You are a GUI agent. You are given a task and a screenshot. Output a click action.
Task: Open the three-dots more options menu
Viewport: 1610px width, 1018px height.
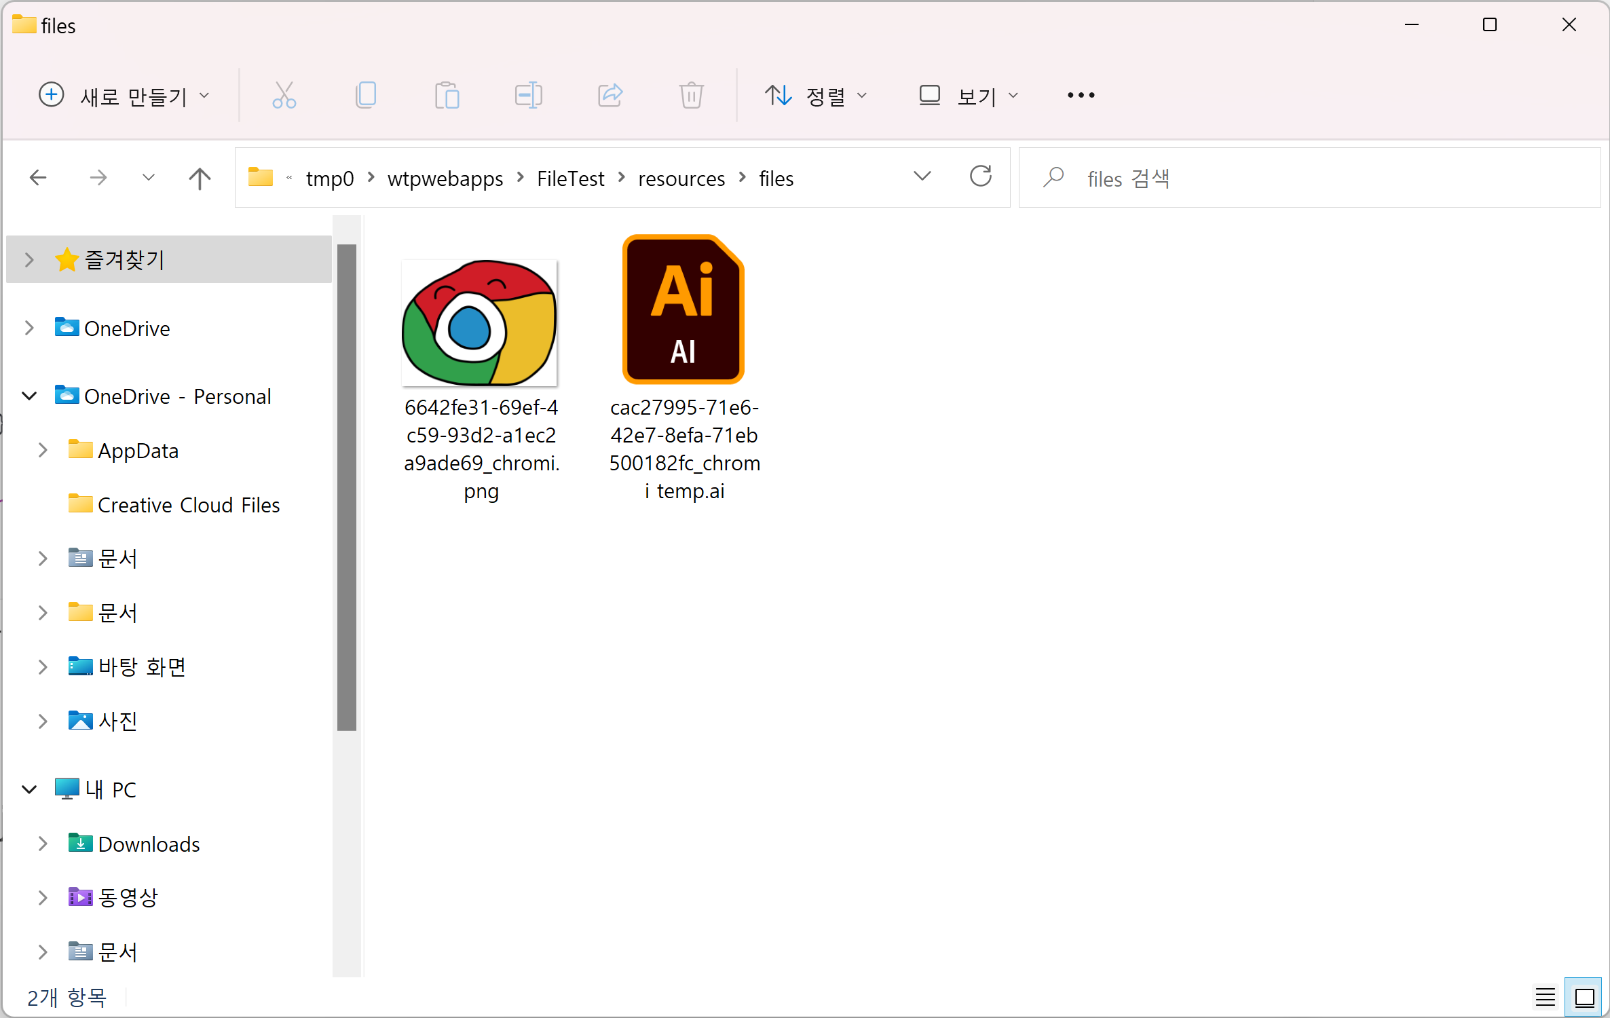(1081, 95)
